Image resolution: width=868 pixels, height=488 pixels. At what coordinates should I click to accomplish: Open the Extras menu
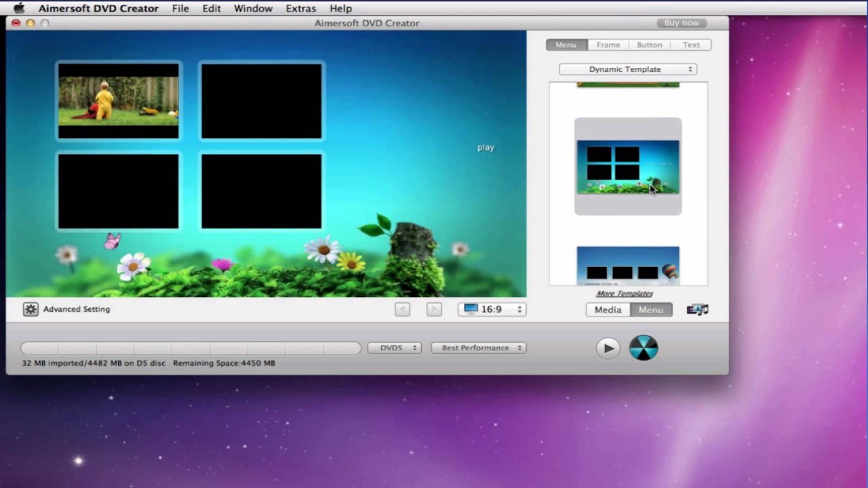click(301, 8)
